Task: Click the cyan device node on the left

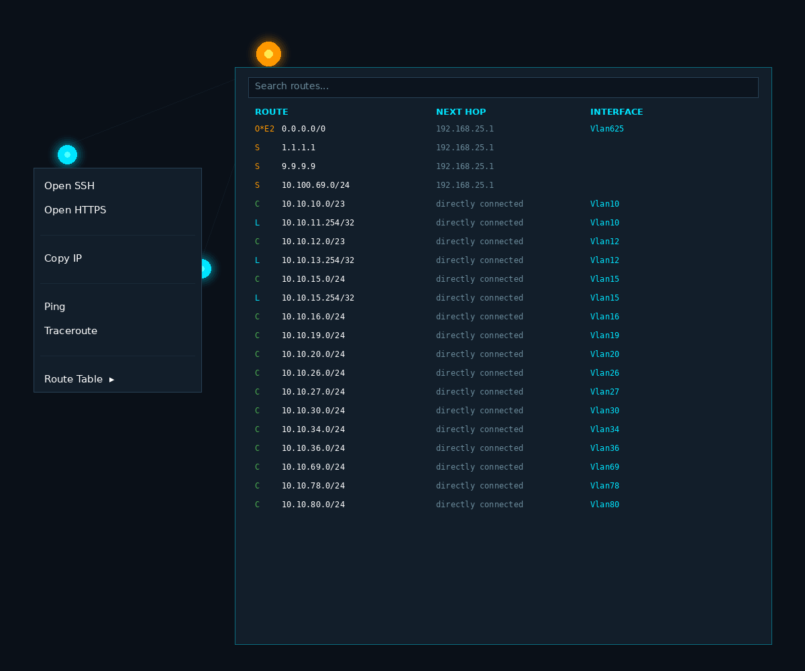Action: coord(67,154)
